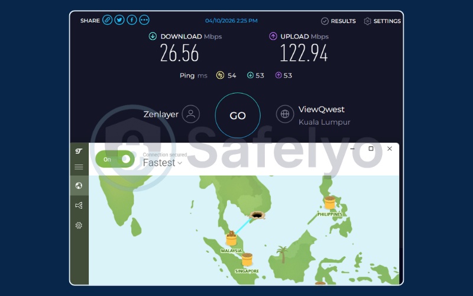This screenshot has height=296, width=473.
Task: Turn off the TunnelBear VPN switch
Action: click(x=115, y=159)
